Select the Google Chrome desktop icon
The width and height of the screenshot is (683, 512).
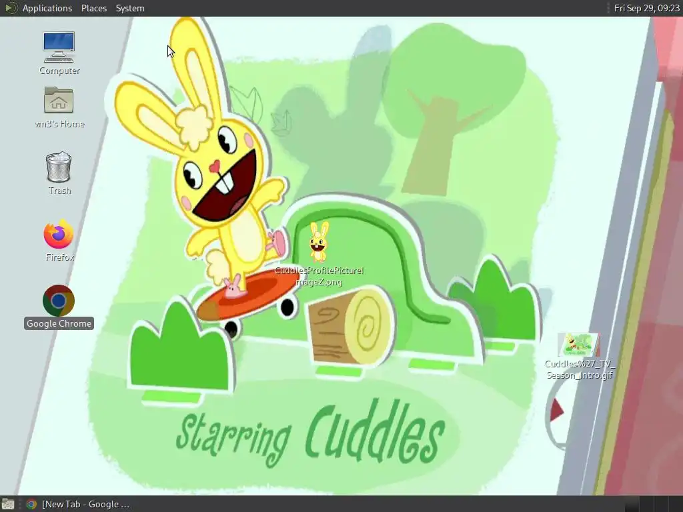(x=59, y=301)
